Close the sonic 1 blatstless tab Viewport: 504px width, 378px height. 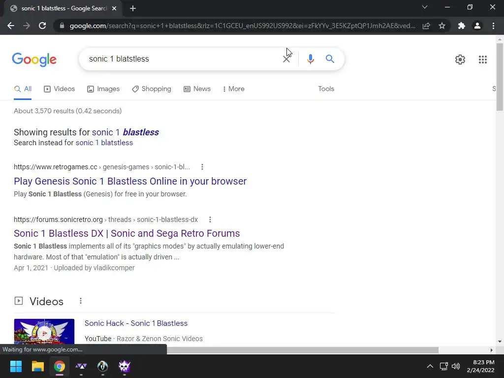click(x=114, y=8)
